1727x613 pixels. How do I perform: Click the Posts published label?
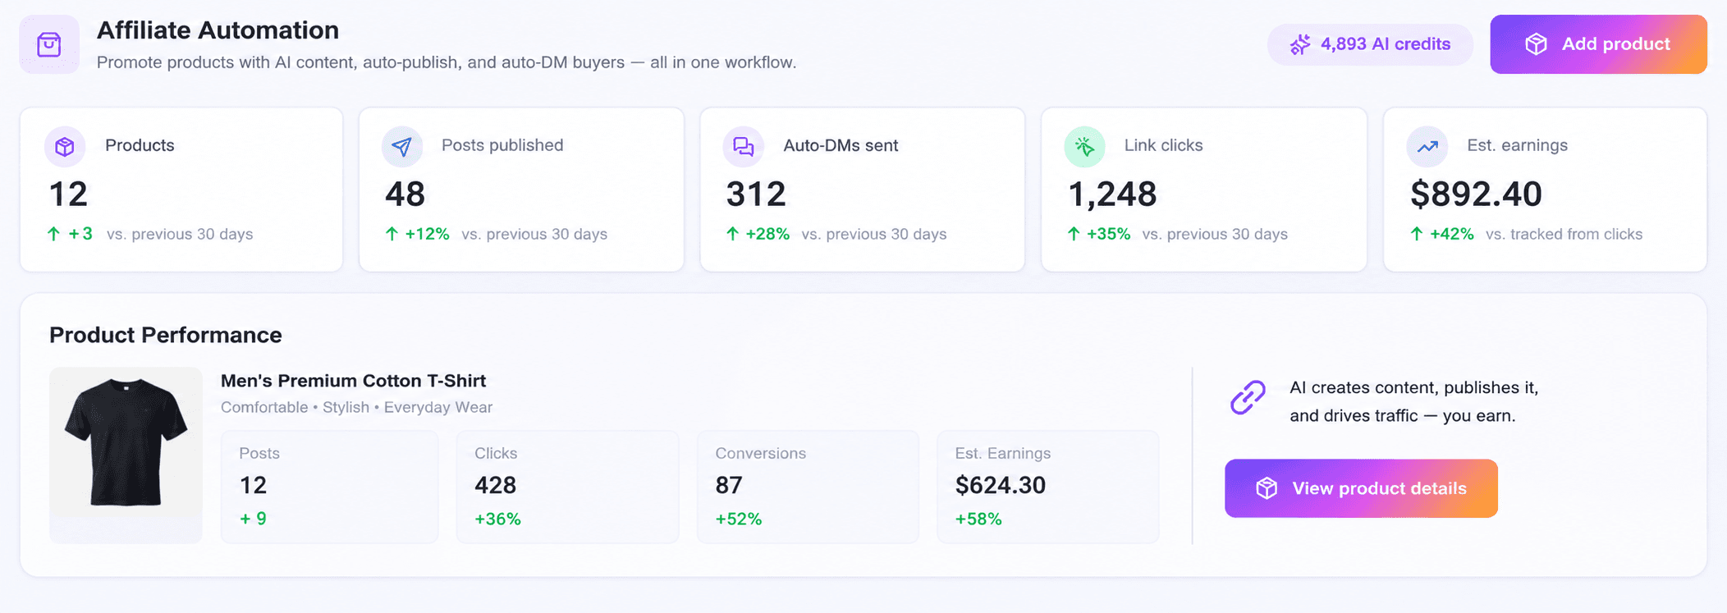502,145
